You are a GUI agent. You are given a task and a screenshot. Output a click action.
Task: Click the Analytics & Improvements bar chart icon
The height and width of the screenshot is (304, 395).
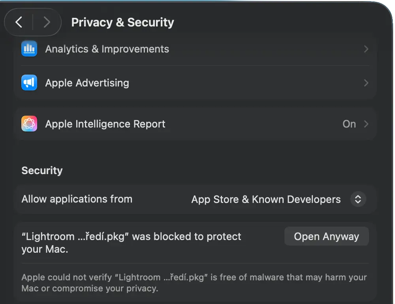[29, 48]
